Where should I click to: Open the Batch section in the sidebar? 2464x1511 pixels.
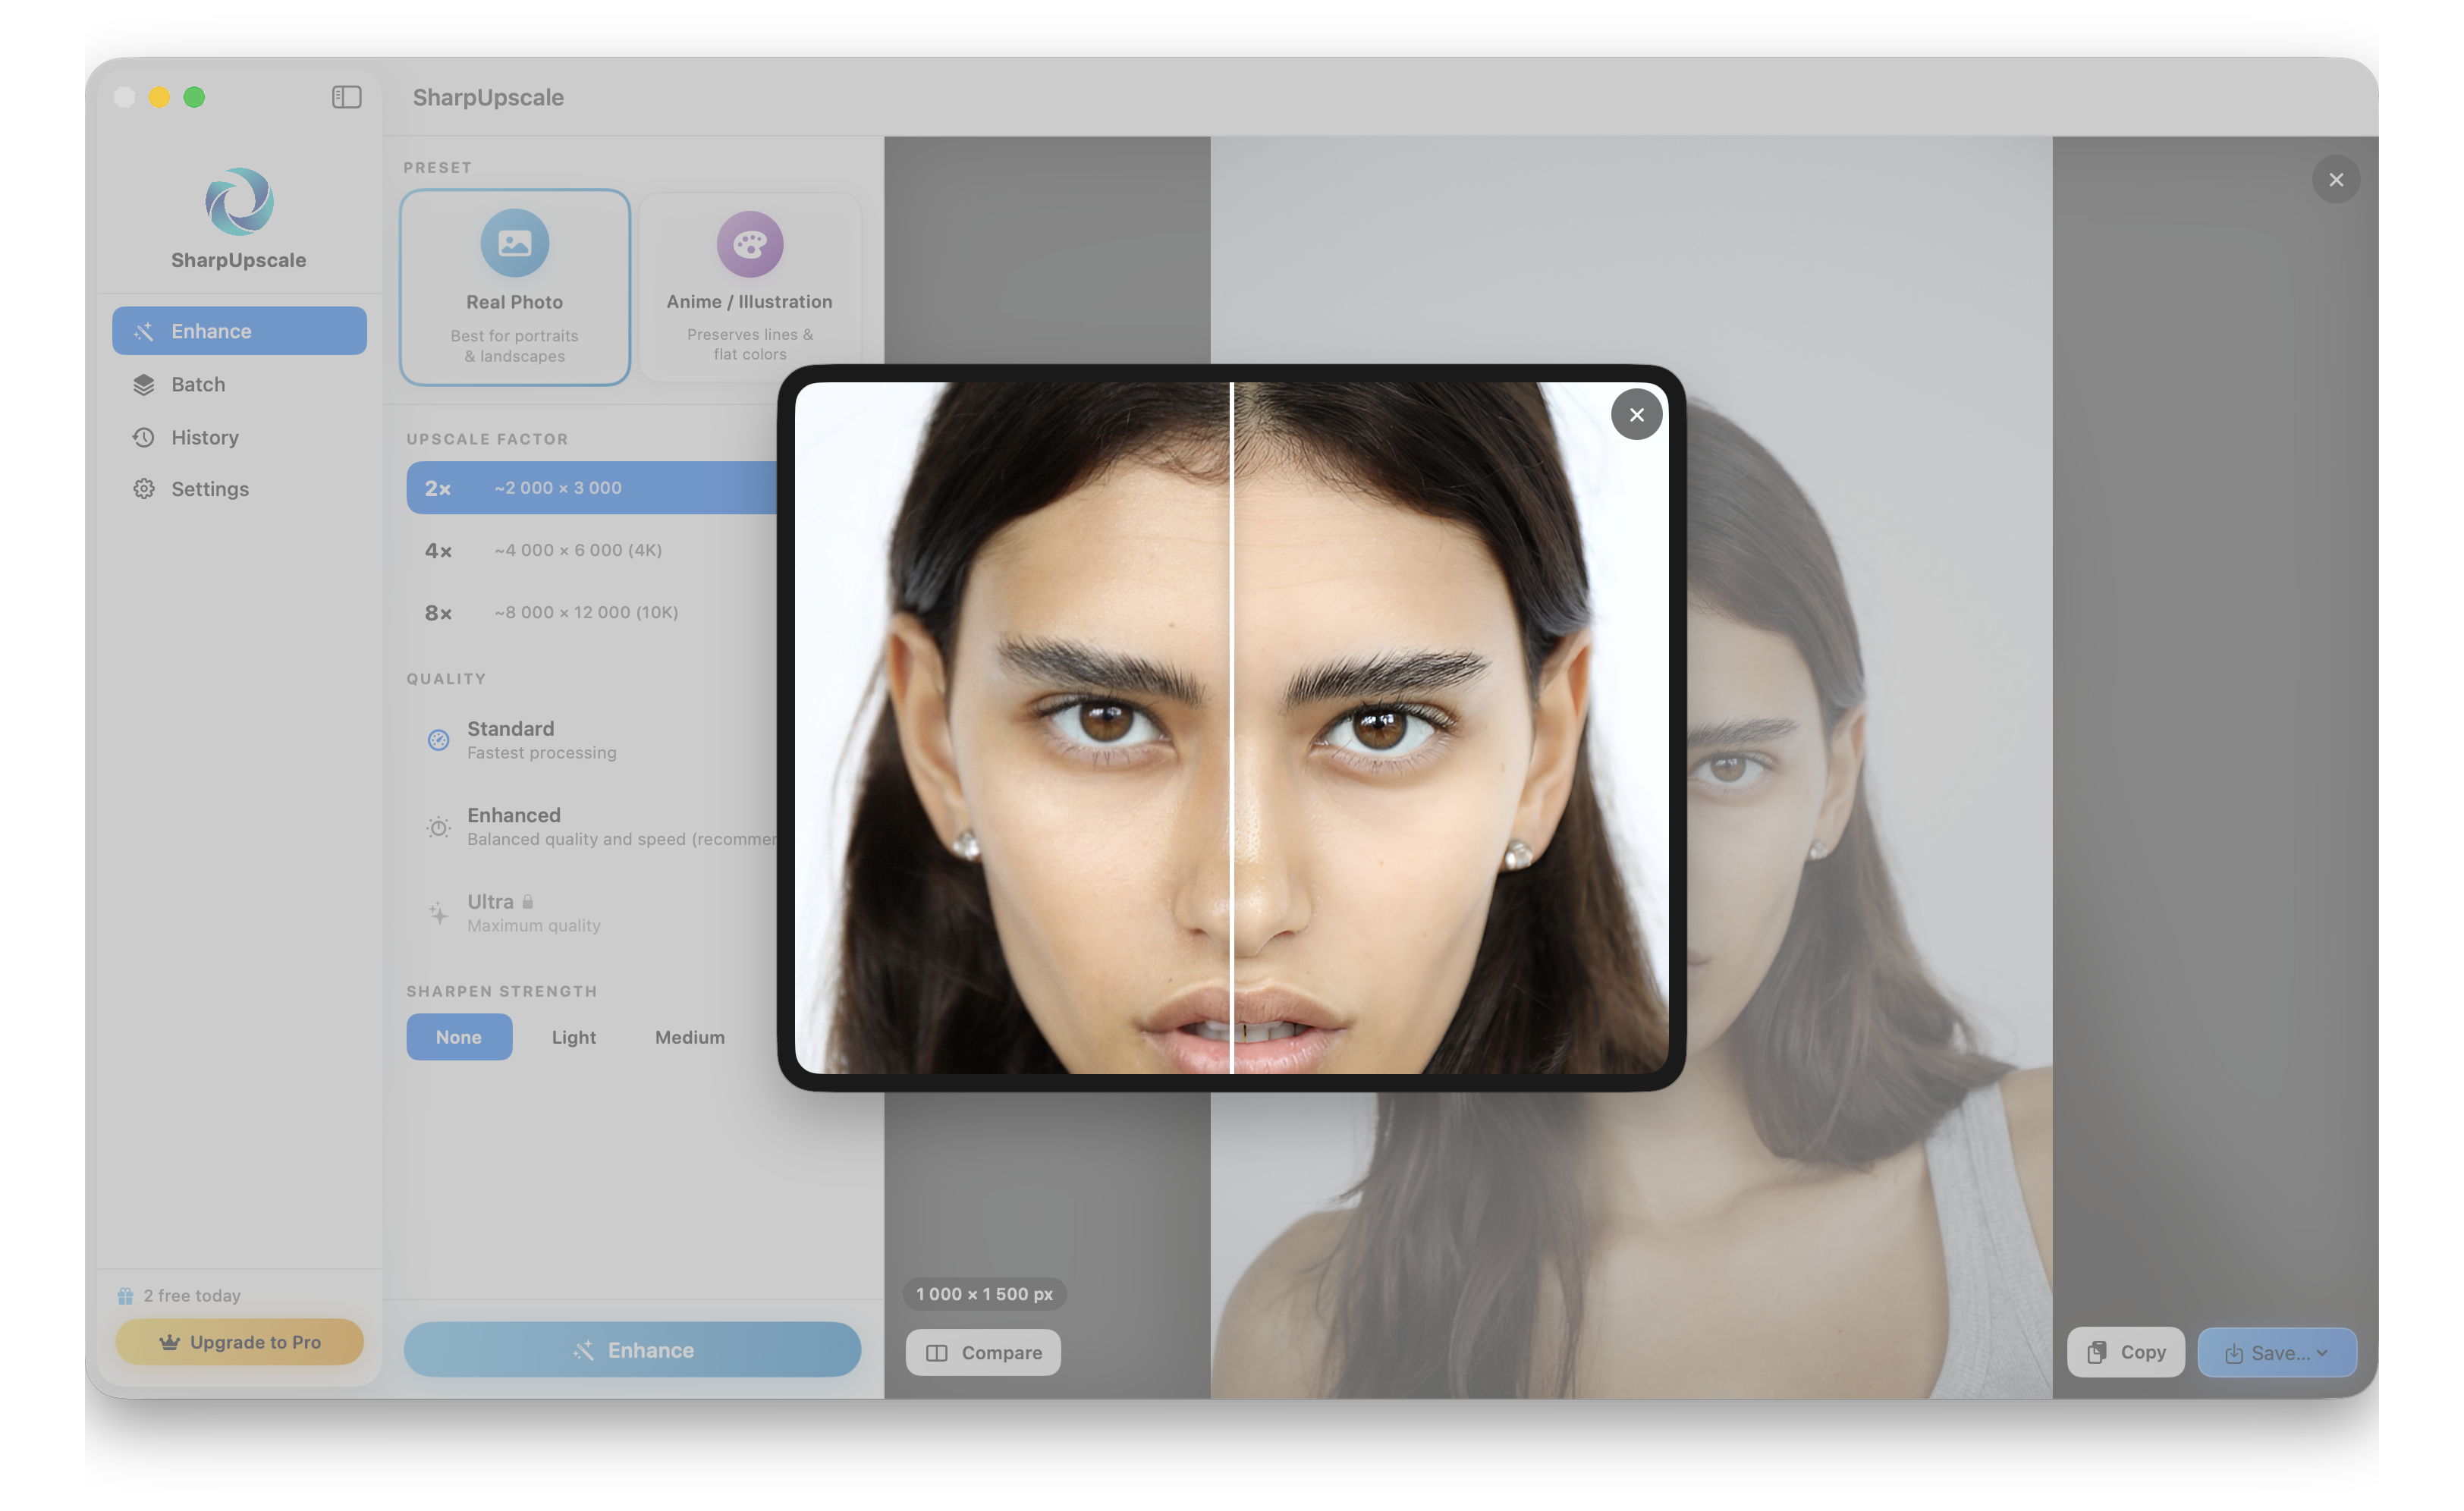point(197,384)
